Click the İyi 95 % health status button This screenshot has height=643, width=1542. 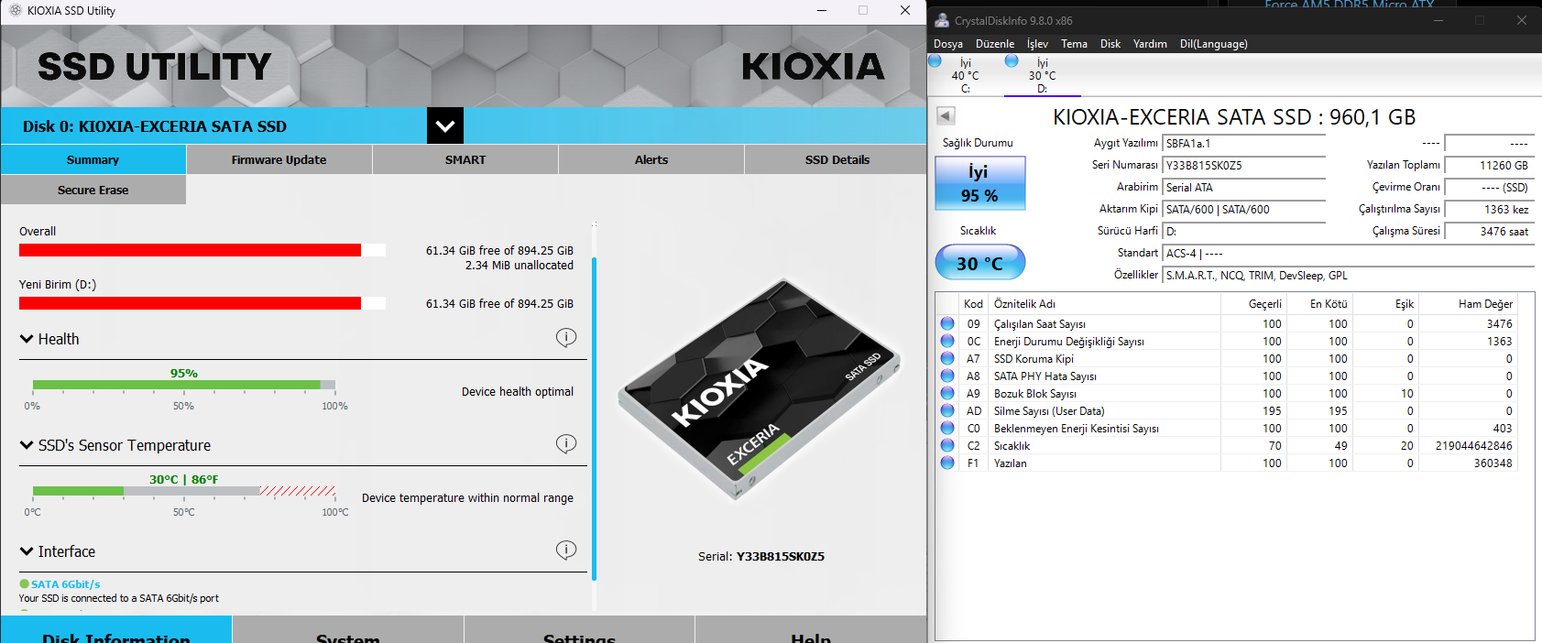click(x=979, y=183)
